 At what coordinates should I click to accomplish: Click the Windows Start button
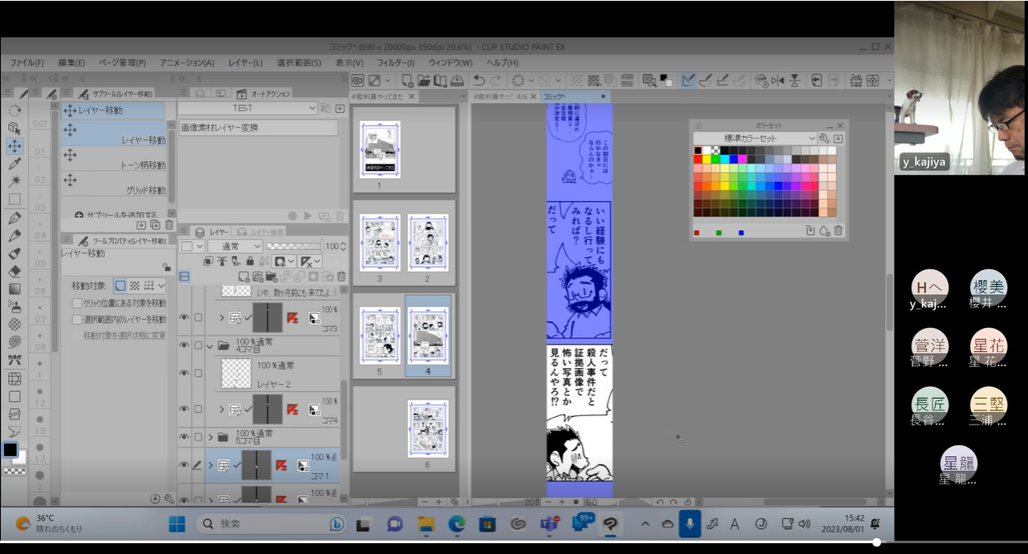(177, 524)
